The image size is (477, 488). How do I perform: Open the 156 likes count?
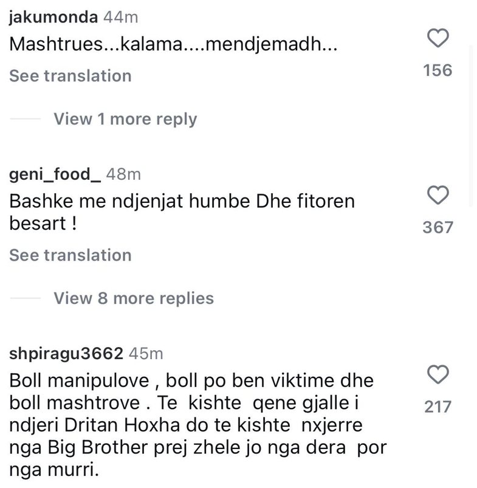[438, 70]
